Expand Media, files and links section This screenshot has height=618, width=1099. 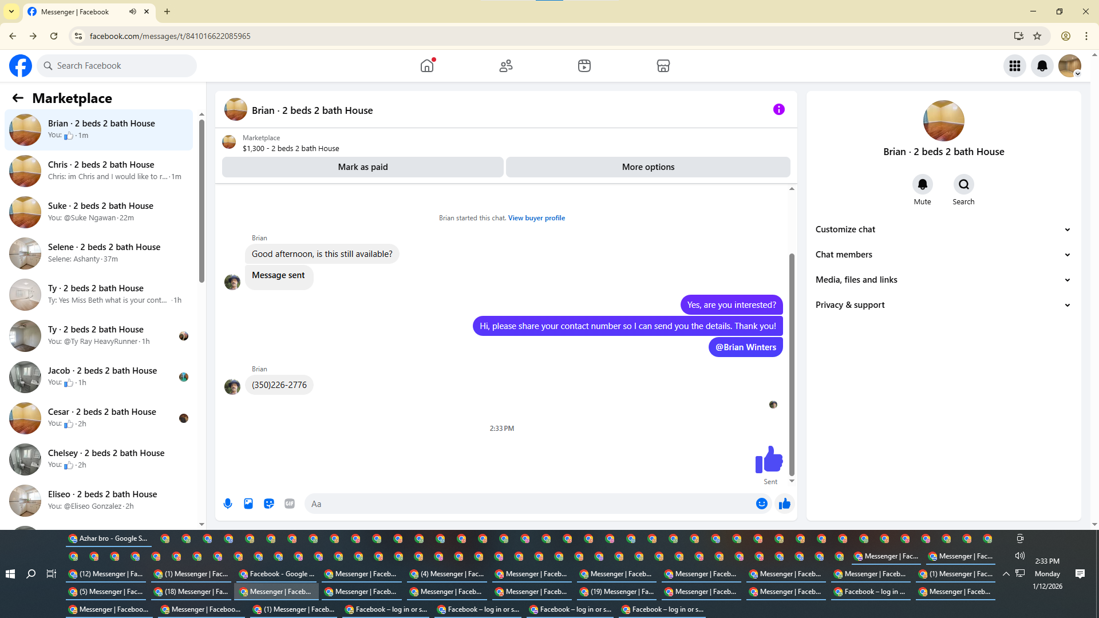coord(943,280)
